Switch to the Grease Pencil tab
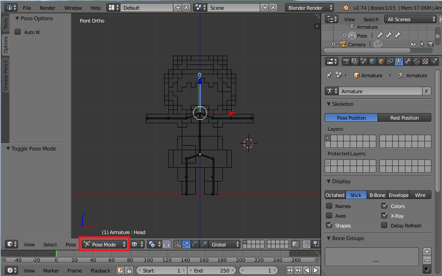 pyautogui.click(x=6, y=76)
